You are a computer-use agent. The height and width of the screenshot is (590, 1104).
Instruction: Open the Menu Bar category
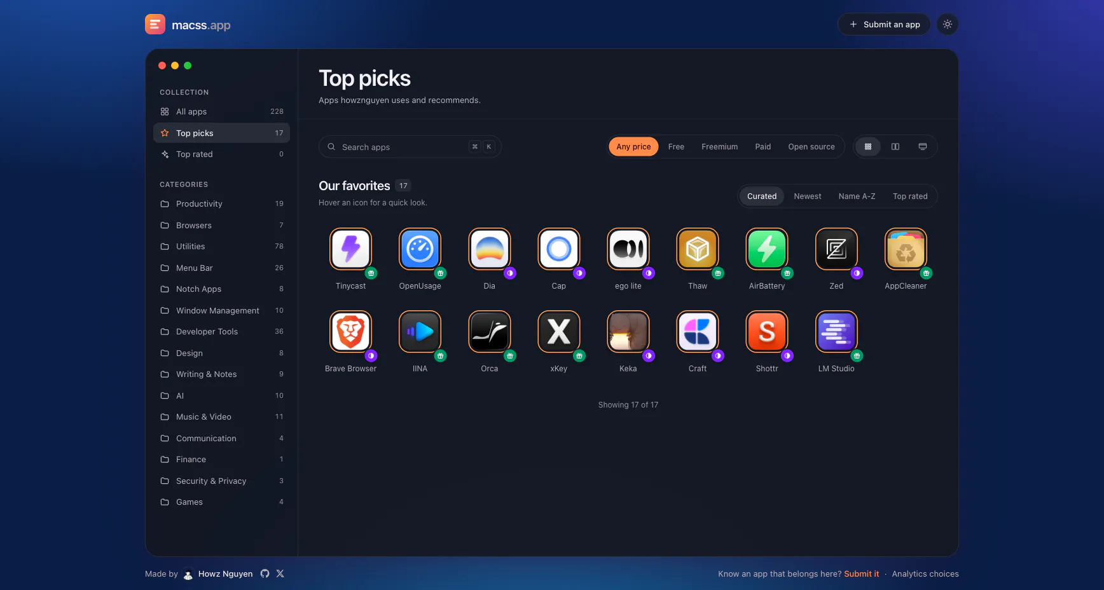coord(221,268)
